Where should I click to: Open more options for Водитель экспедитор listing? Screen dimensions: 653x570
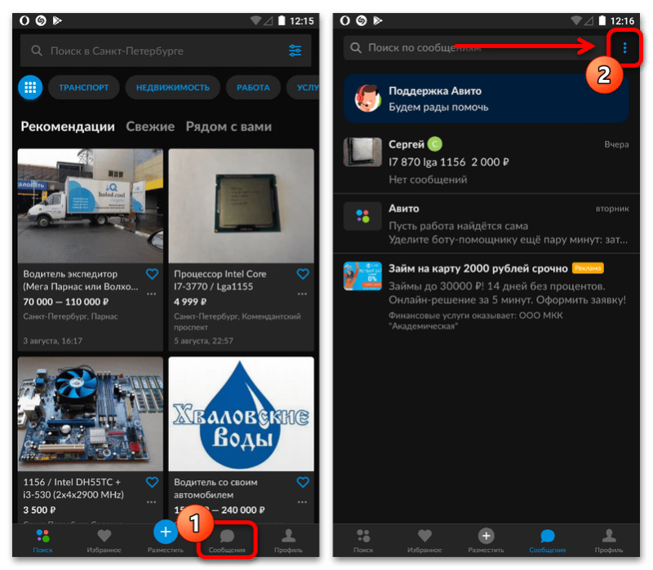[x=152, y=294]
